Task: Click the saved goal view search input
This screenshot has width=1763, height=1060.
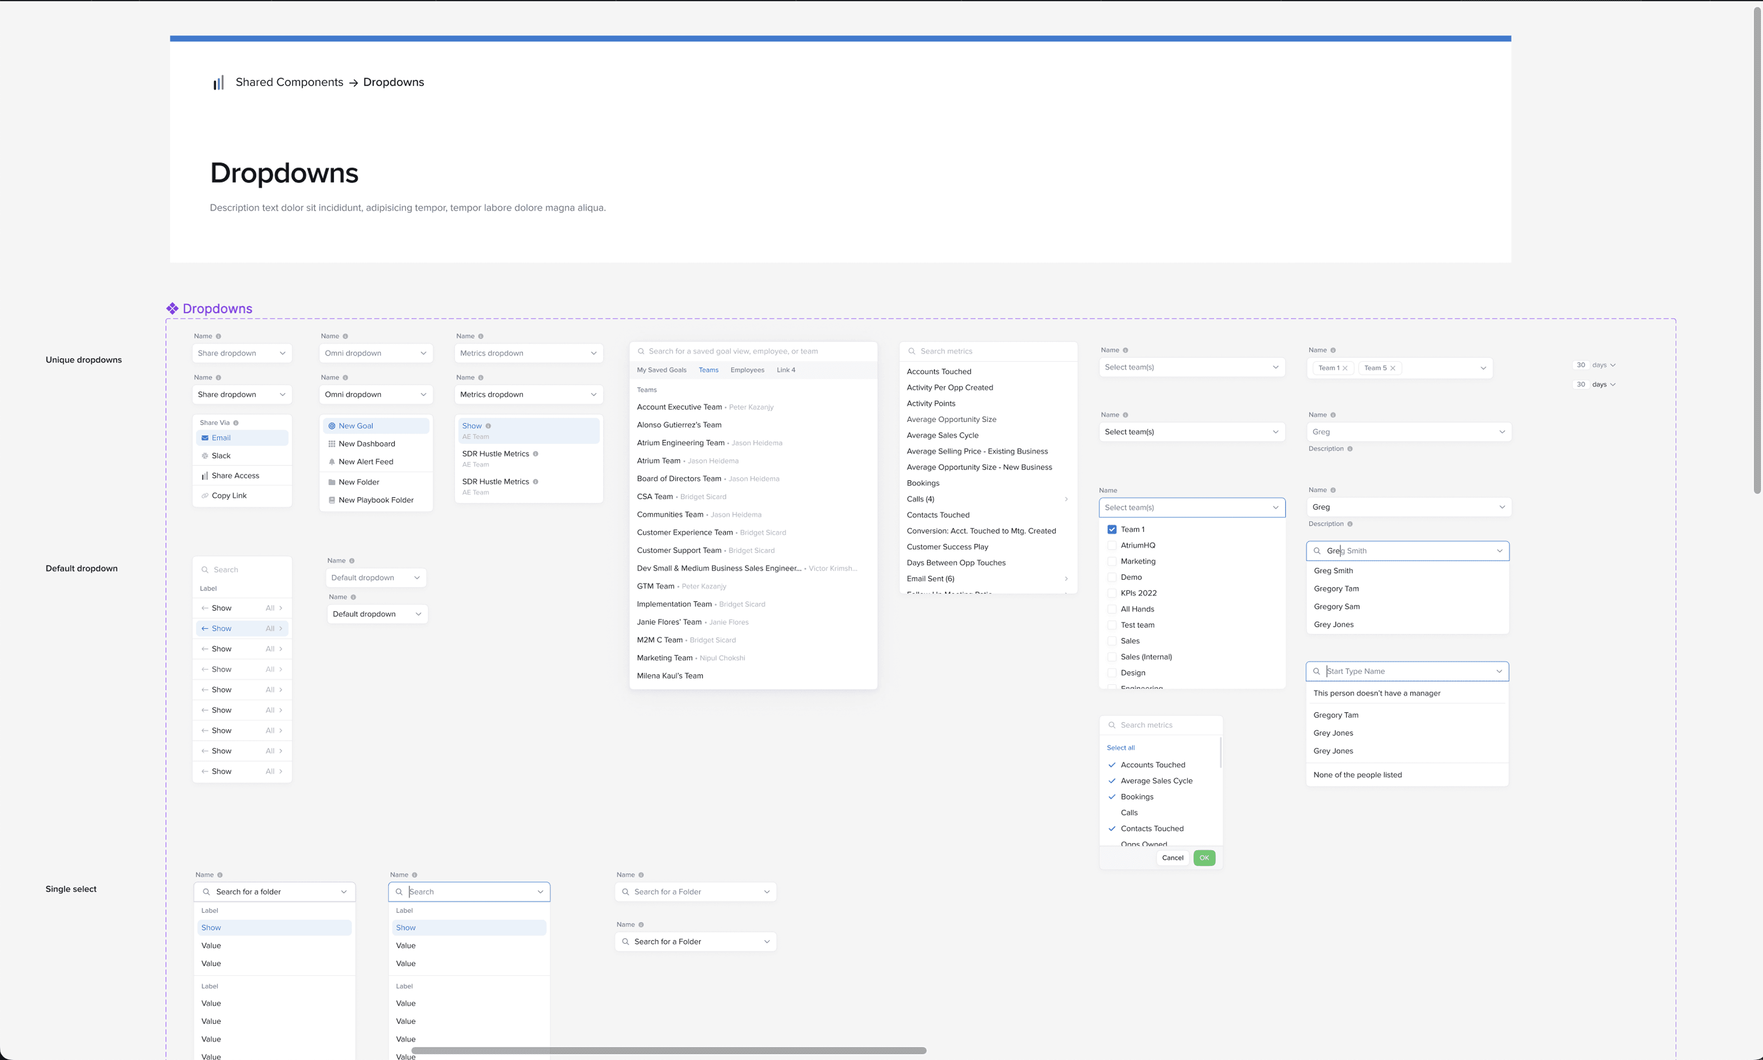Action: point(753,351)
